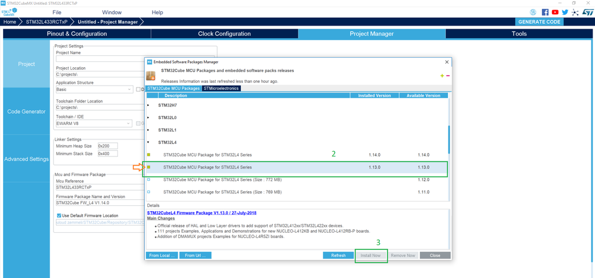595x278 pixels.
Task: Open STM32CubeL4 Firmware Package V1.13.0 link
Action: click(202, 213)
